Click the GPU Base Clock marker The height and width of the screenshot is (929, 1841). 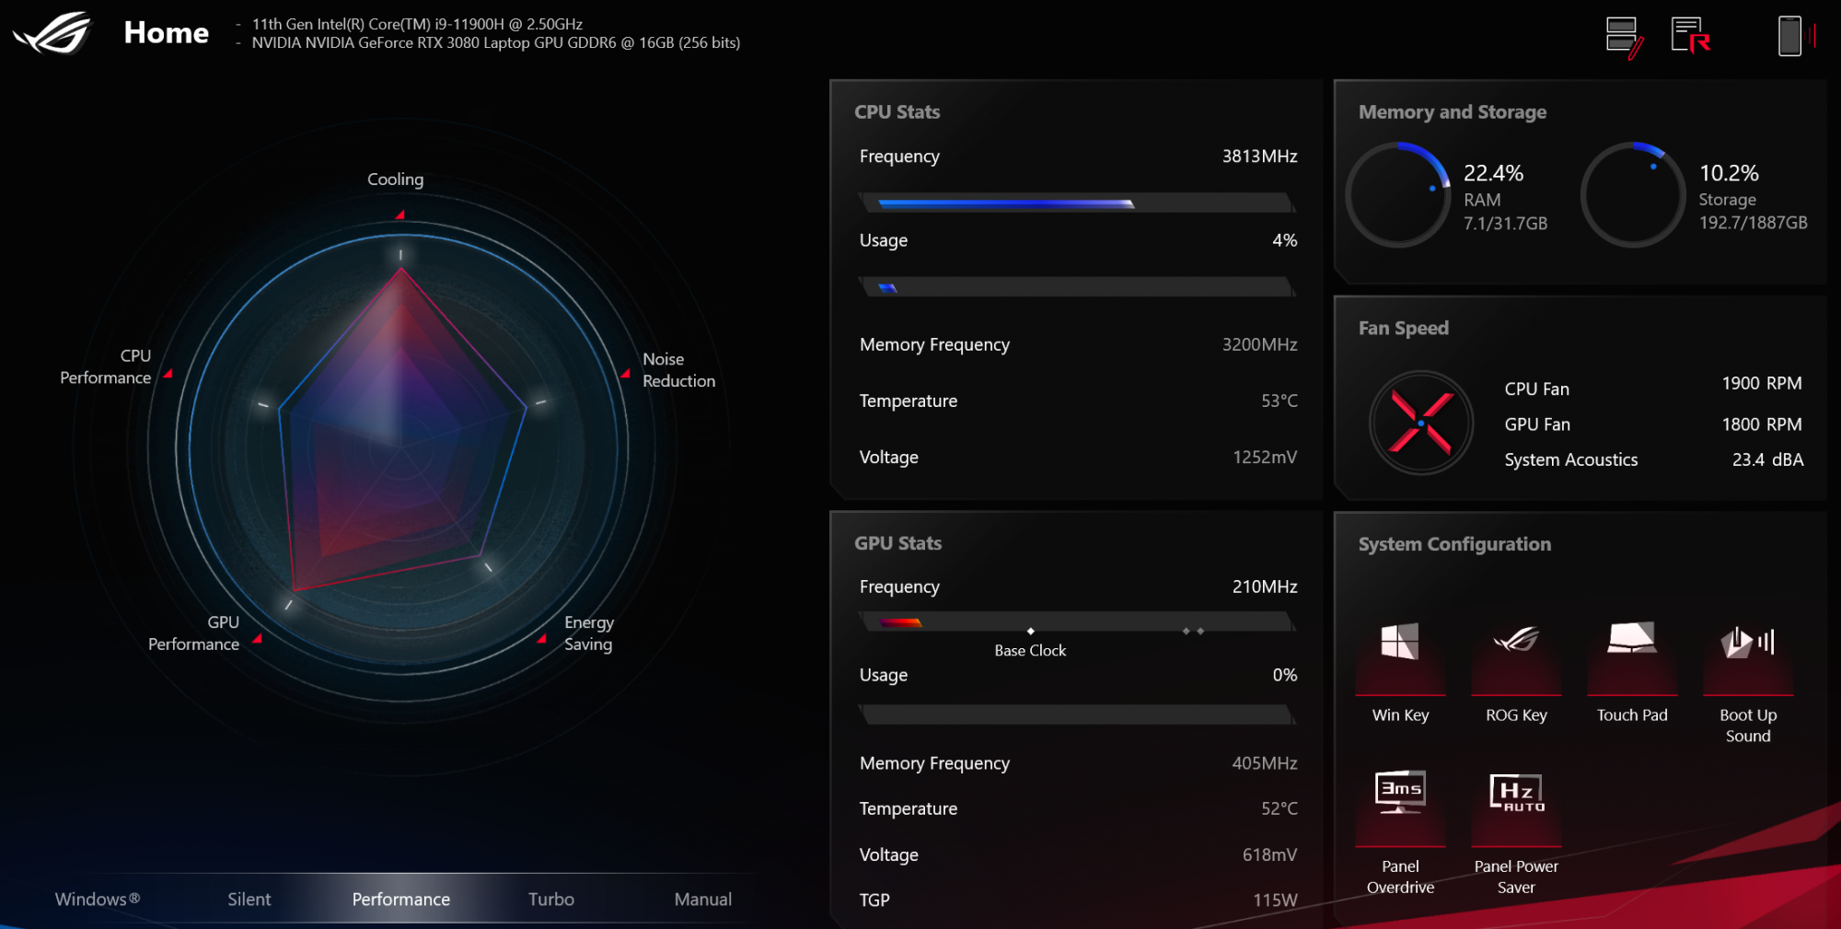pos(1030,631)
